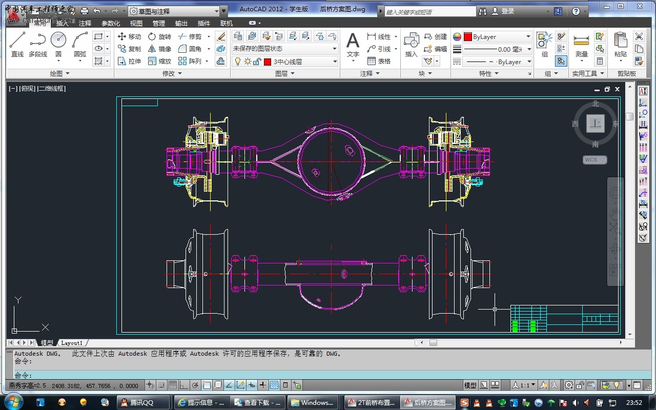656x410 pixels.
Task: Activate the 旋转 (Rotate) command
Action: tap(159, 36)
